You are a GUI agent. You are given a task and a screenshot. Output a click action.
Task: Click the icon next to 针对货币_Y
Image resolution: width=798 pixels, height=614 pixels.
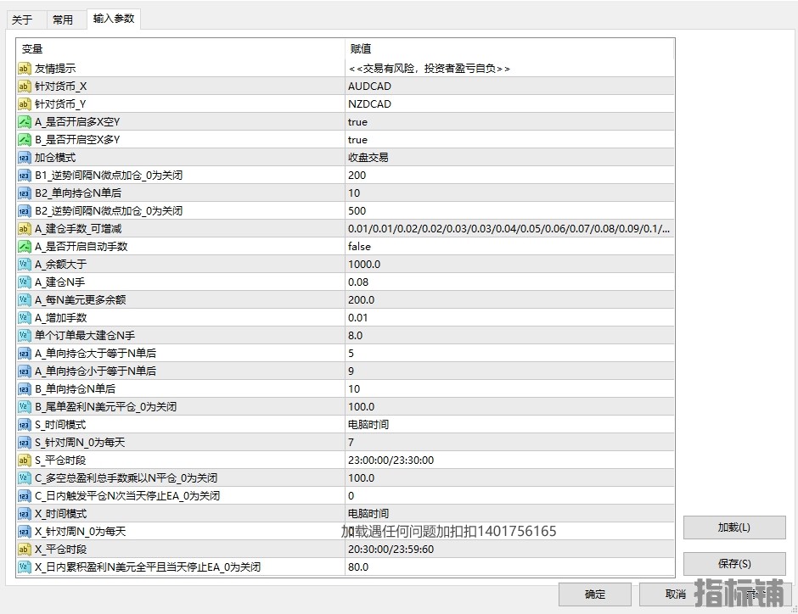pos(25,104)
